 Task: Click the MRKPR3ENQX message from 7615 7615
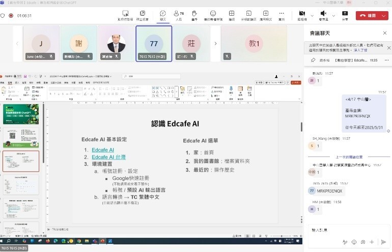click(x=329, y=191)
